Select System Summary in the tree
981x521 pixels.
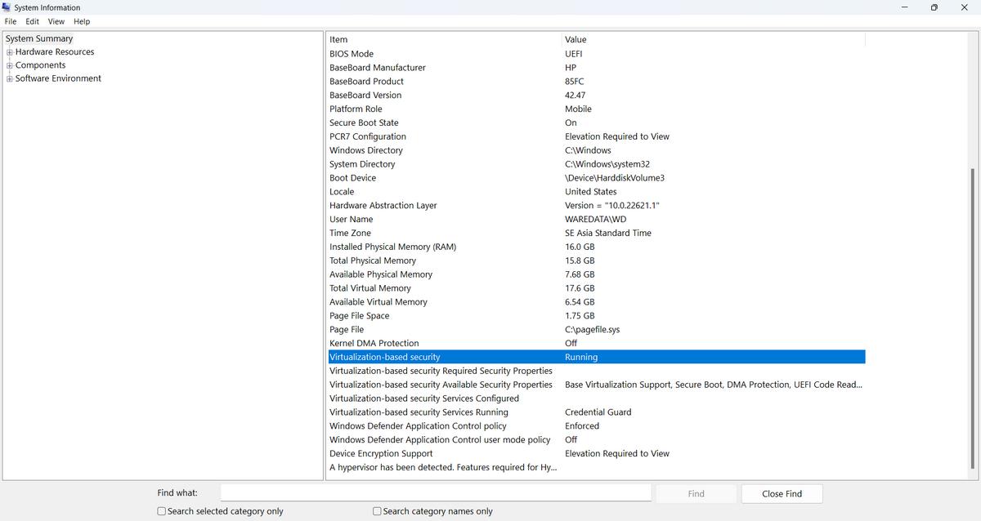coord(39,38)
